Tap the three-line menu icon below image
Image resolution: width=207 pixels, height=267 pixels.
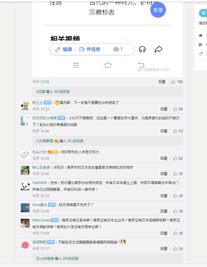coord(76,65)
